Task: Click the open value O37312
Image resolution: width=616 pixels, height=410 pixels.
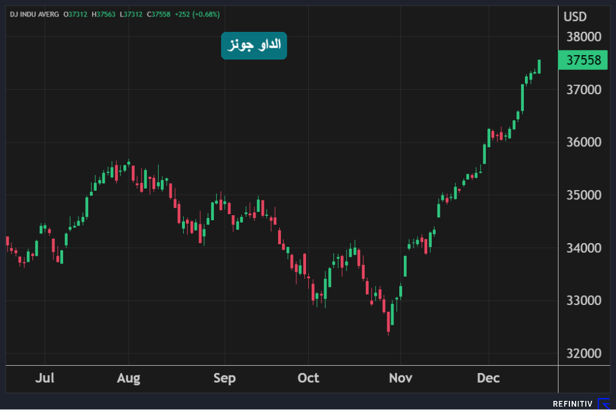Action: click(x=75, y=14)
